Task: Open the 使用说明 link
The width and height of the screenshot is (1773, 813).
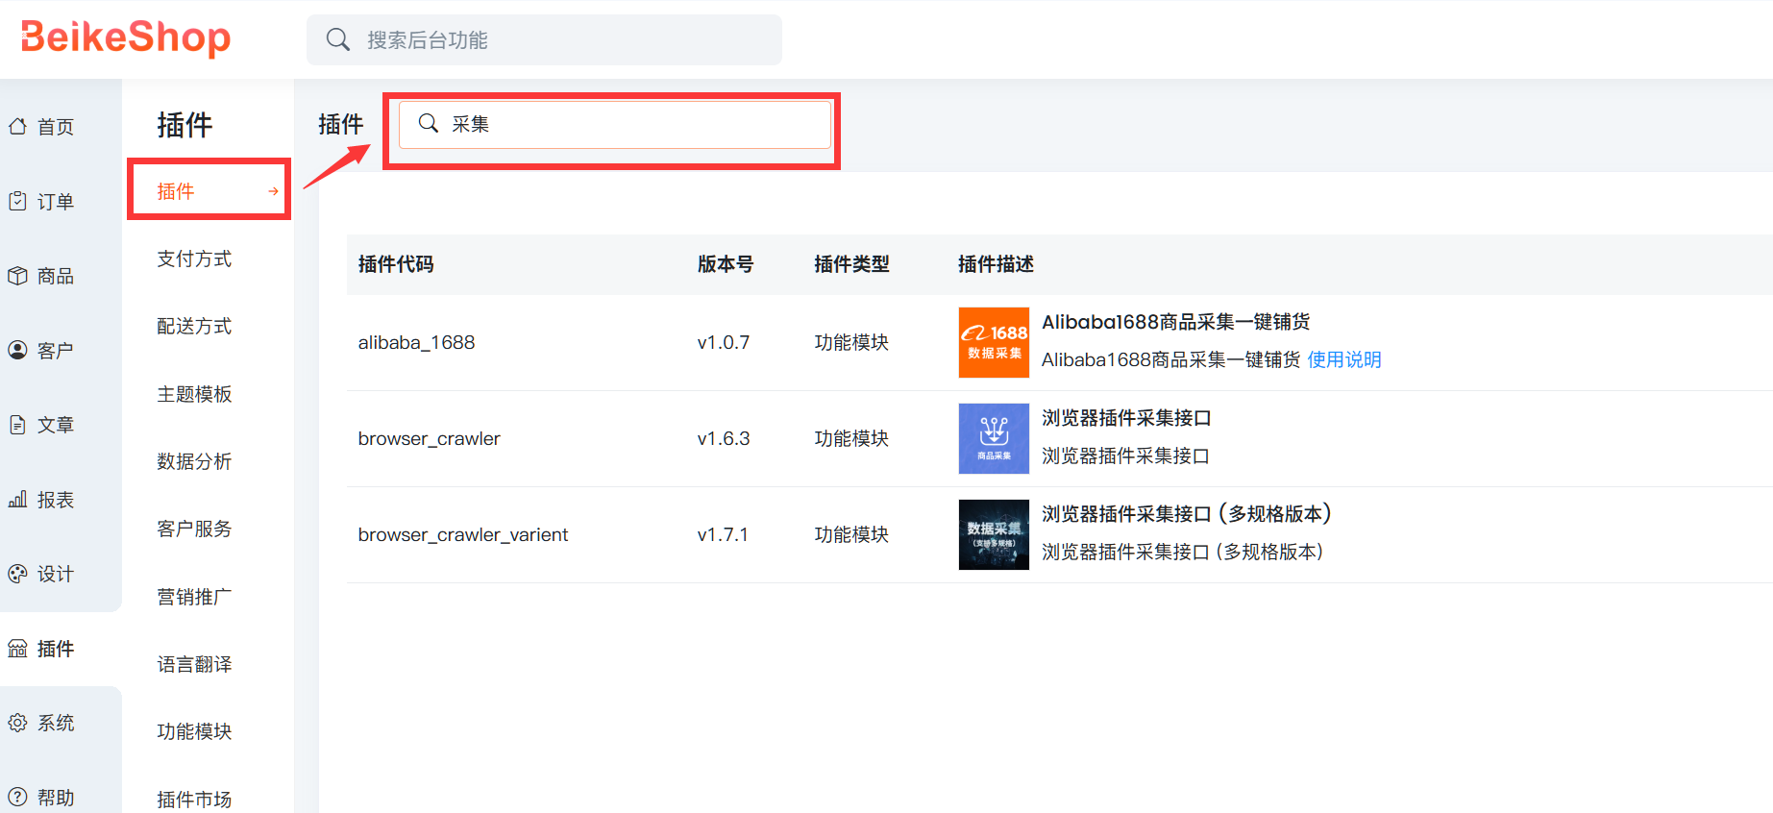Action: point(1343,359)
